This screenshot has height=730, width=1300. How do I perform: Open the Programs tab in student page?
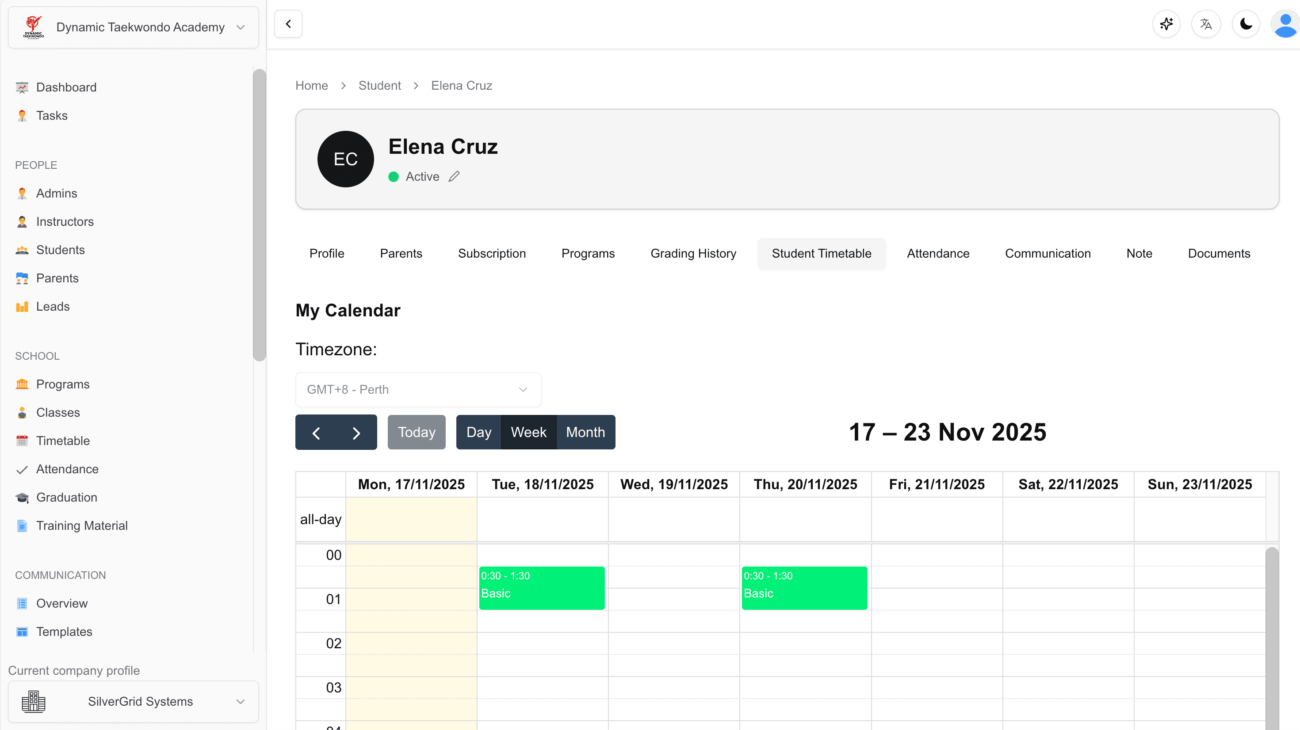[x=588, y=254]
